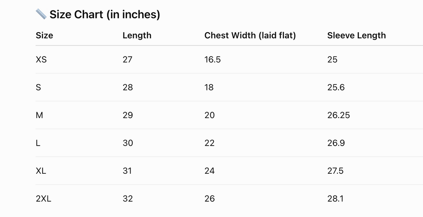Select the S size row label
423x217 pixels.
point(38,87)
